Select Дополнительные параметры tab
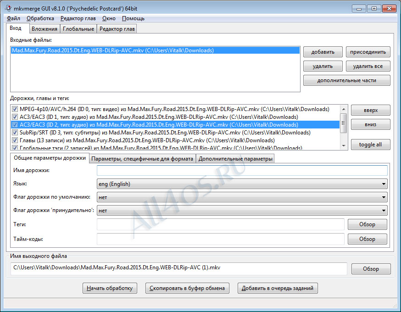 coord(235,159)
